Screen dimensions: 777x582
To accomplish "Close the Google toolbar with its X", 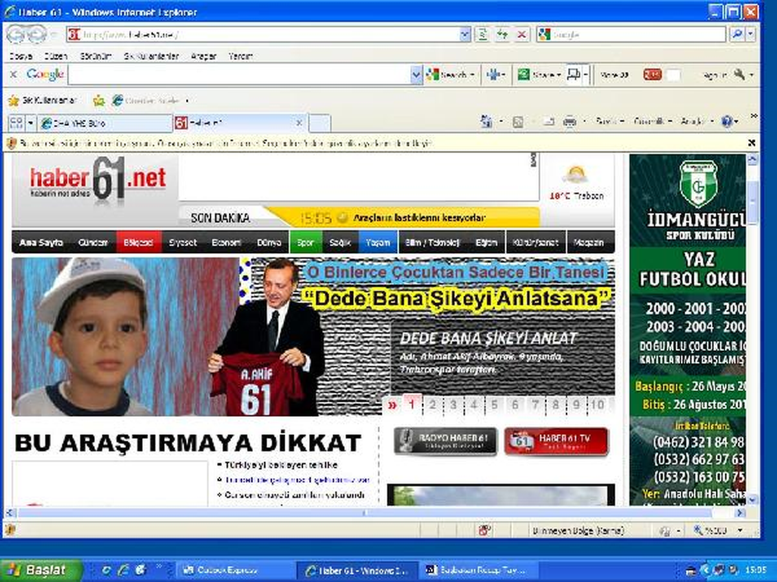I will coord(13,75).
